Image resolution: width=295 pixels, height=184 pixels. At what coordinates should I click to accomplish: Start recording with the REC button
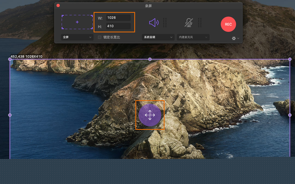[x=228, y=24]
